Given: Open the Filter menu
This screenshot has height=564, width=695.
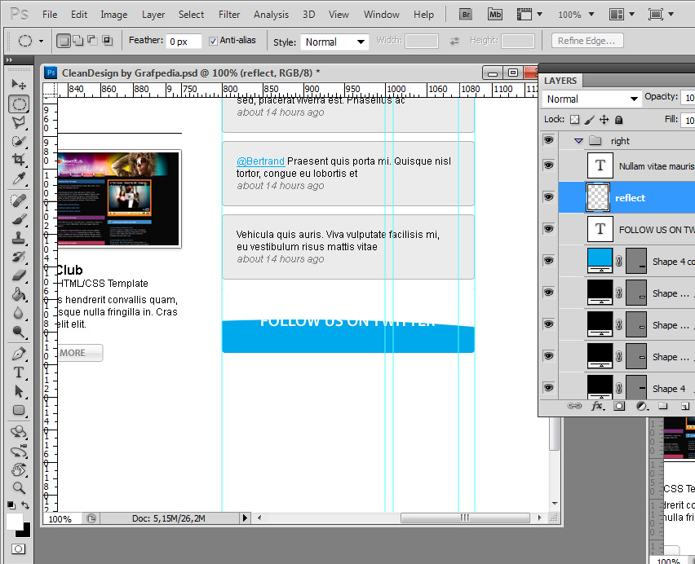Looking at the screenshot, I should coord(229,15).
